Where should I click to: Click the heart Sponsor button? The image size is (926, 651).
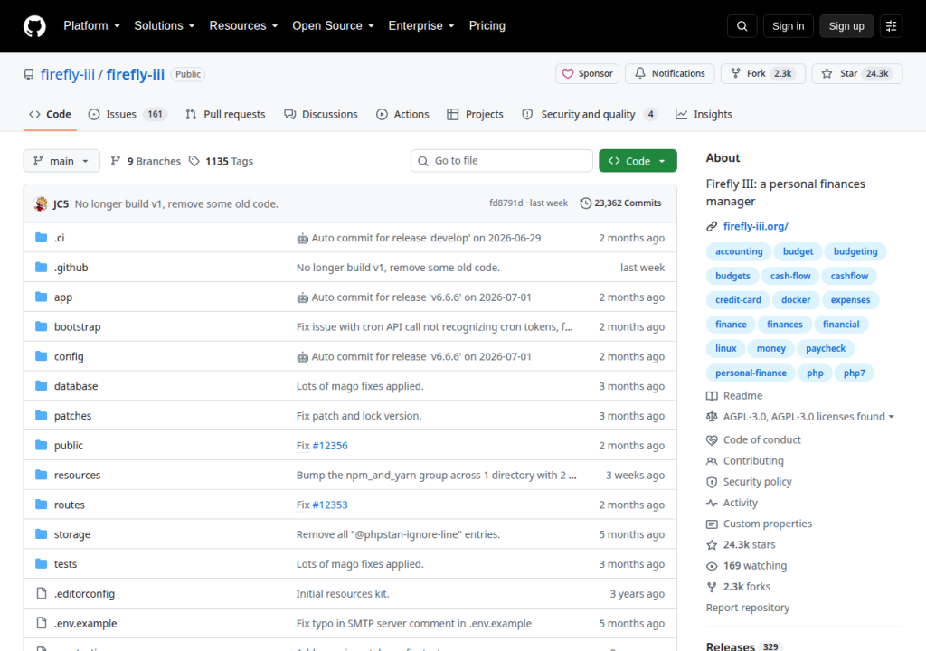click(587, 74)
